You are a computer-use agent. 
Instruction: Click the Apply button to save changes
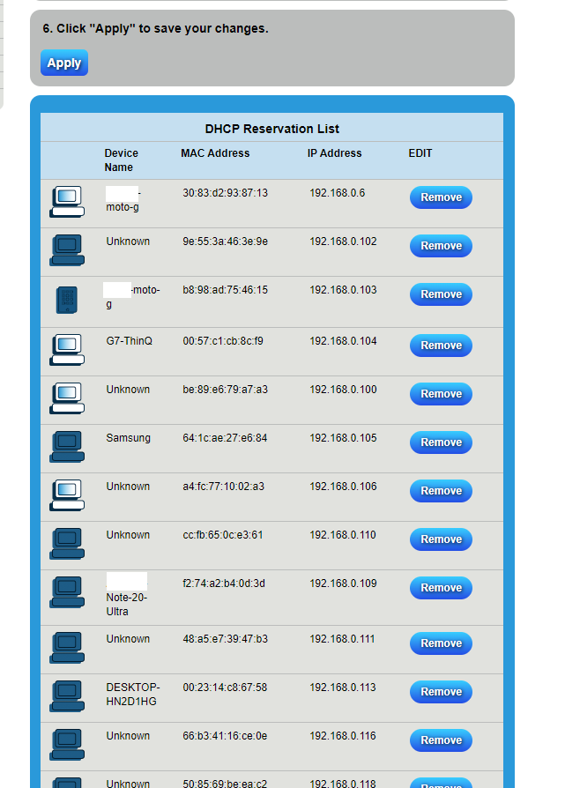point(64,63)
